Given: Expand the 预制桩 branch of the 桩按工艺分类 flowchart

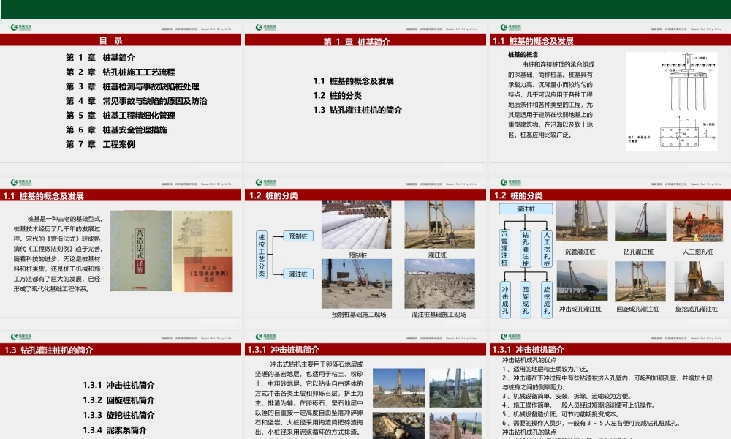Looking at the screenshot, I should [x=297, y=236].
